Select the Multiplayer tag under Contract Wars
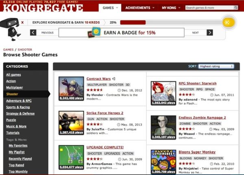 coord(97,85)
